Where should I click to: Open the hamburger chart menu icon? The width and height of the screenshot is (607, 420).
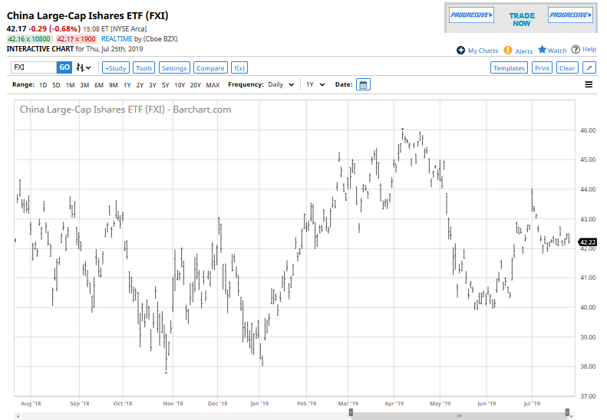(x=589, y=85)
